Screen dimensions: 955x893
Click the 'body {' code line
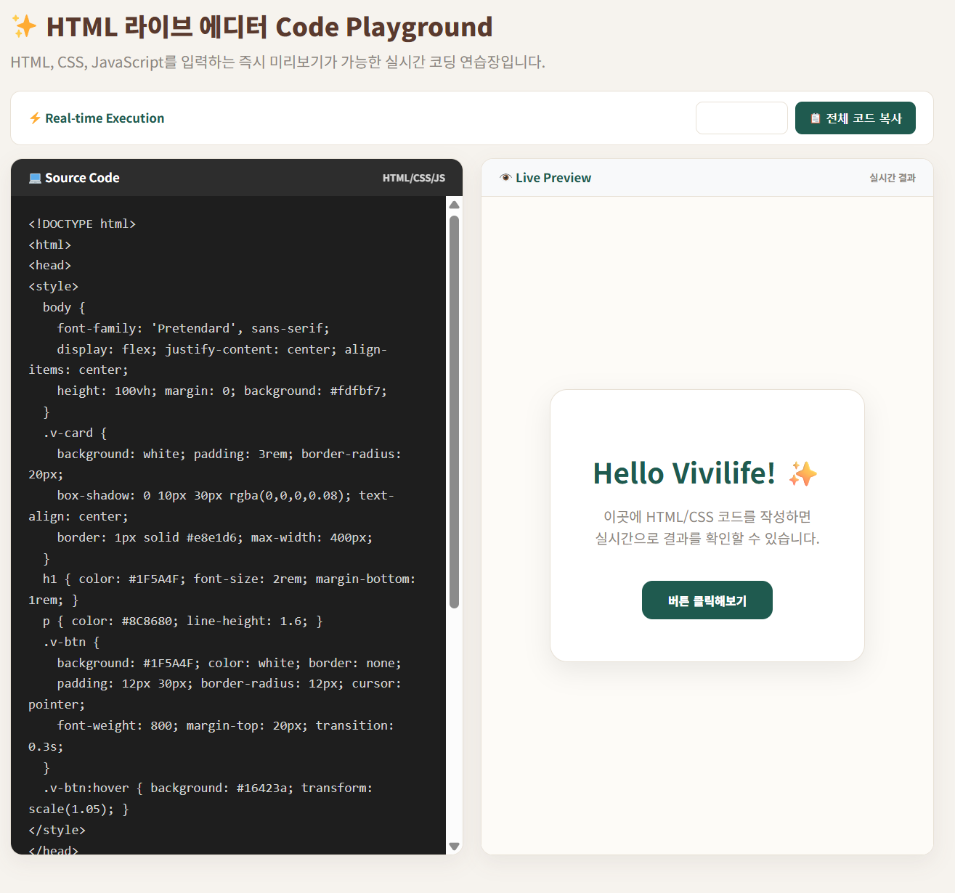pos(64,307)
